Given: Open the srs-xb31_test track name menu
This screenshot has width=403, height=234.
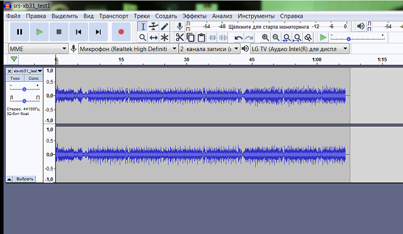Looking at the screenshot, I should (x=28, y=71).
